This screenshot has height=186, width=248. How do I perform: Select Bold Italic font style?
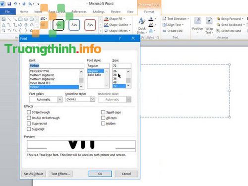click(x=96, y=75)
